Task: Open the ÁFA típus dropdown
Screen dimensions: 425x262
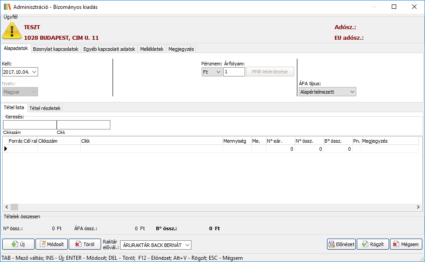Action: click(352, 92)
